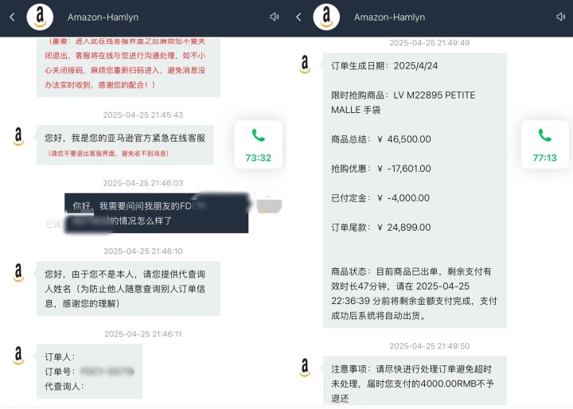Viewport: 573px width, 409px height.
Task: Click avatar beside 订单人 info message
Action: pos(18,356)
